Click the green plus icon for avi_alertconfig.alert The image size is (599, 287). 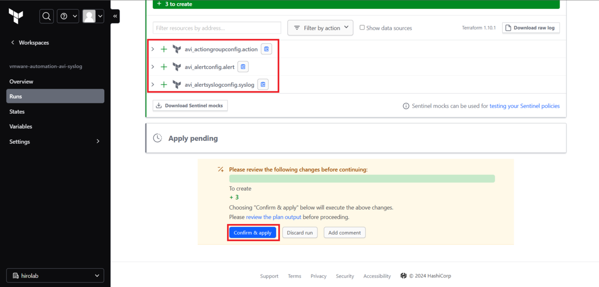164,67
